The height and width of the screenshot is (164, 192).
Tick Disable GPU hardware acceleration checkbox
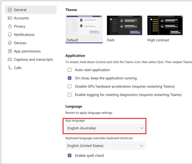[70, 87]
